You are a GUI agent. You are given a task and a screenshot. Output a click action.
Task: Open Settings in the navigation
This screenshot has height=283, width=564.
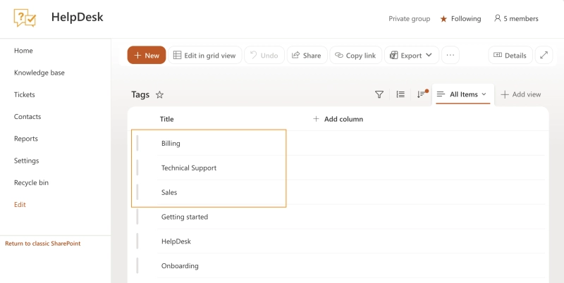coord(26,161)
